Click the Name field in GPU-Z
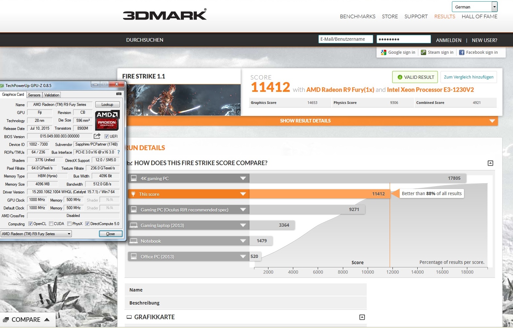513x328 pixels. [x=60, y=105]
